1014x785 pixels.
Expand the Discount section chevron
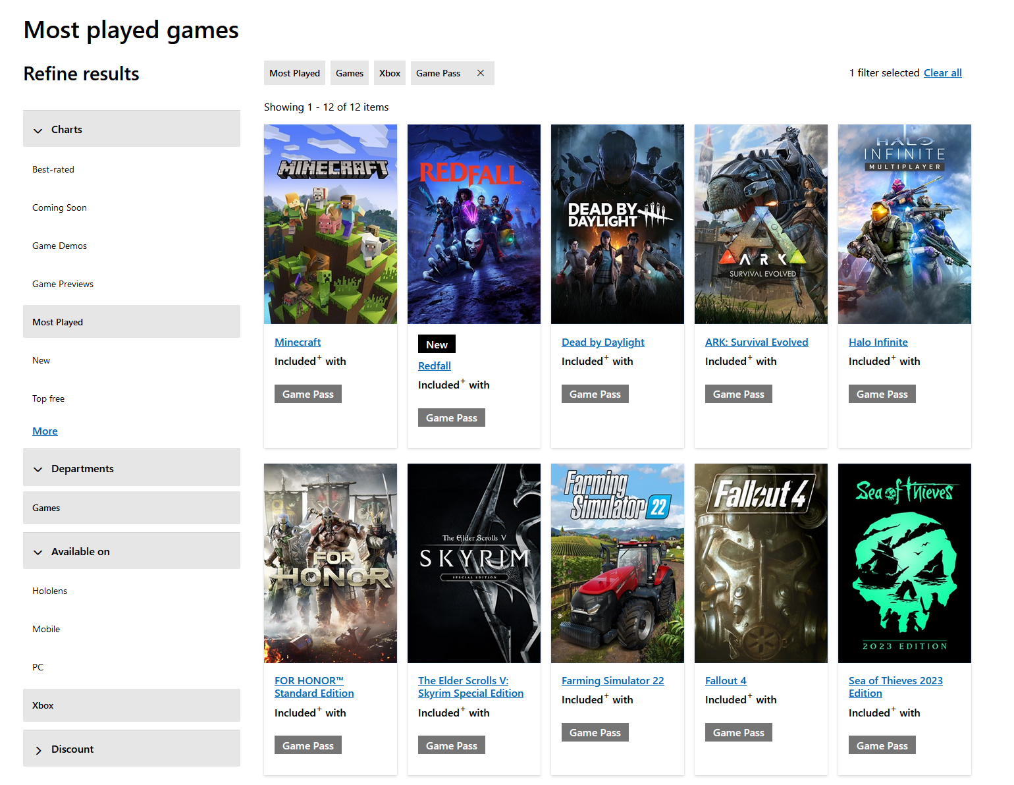pyautogui.click(x=38, y=750)
